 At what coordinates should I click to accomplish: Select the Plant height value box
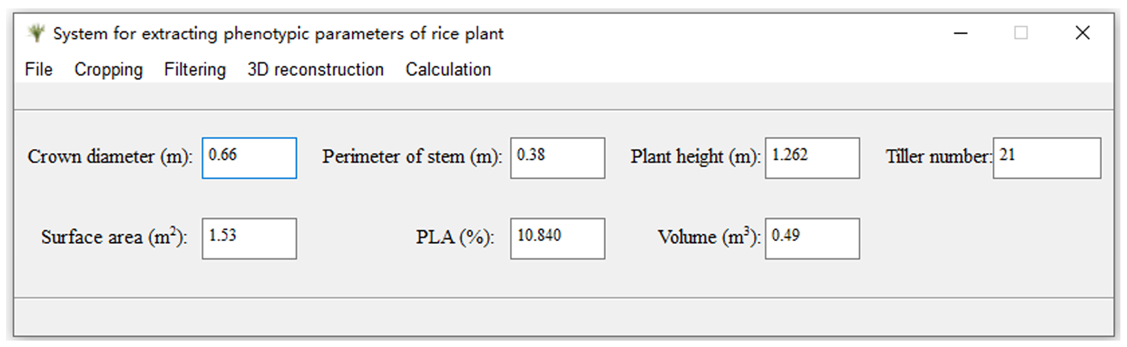(812, 158)
